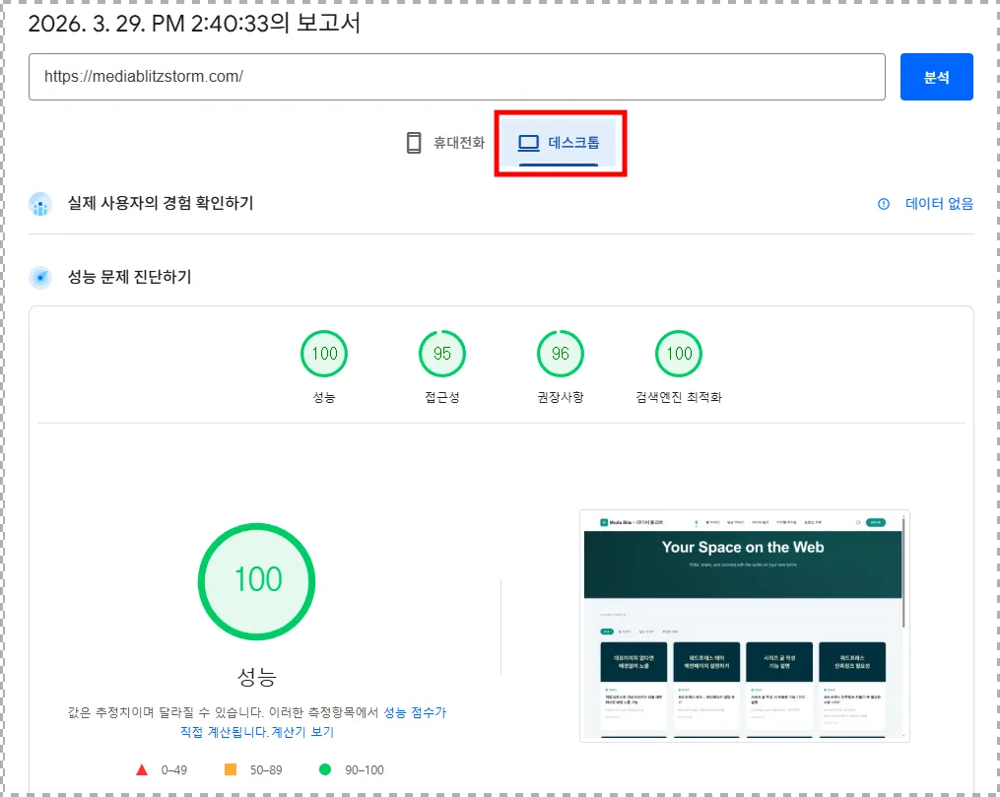
Task: Click the Media Blitz website preview thumbnail
Action: tap(745, 626)
